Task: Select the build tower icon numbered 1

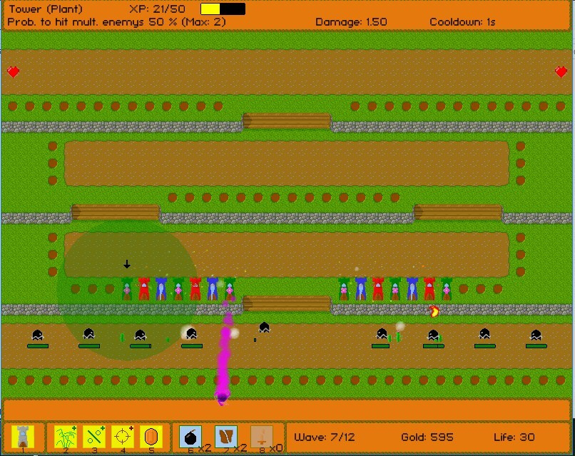Action: pos(23,436)
